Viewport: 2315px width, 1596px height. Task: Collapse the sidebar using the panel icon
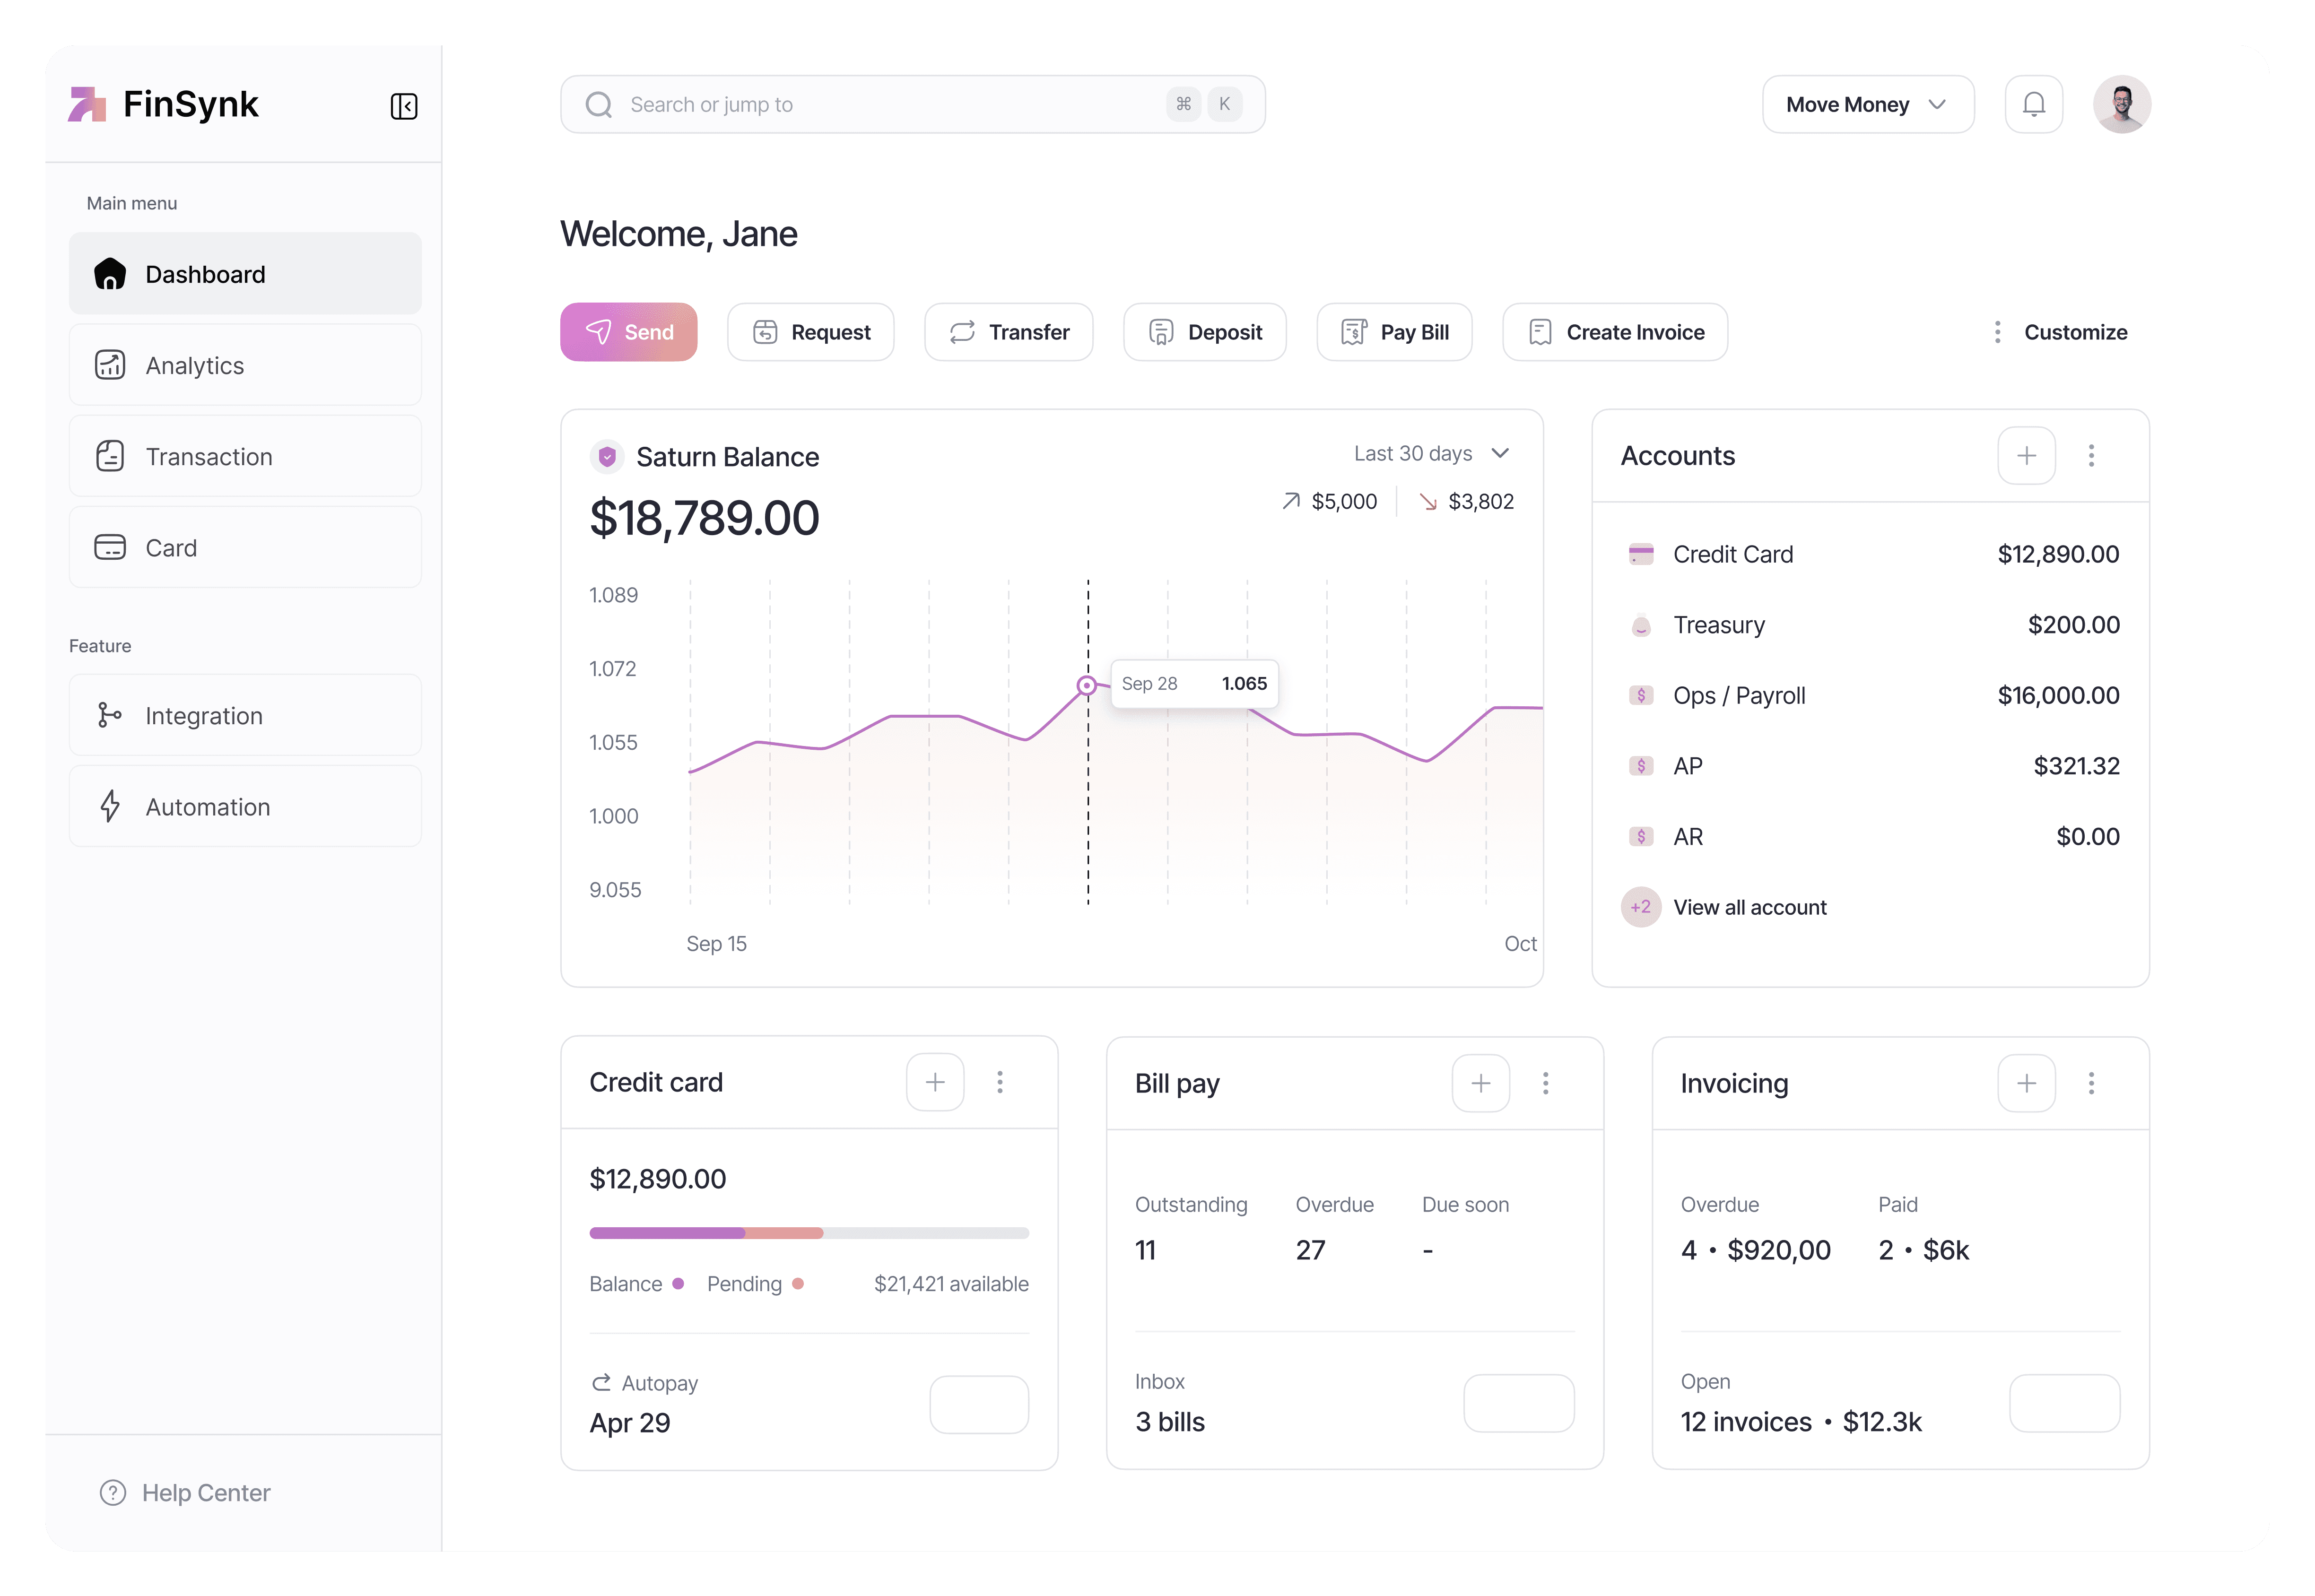coord(404,105)
